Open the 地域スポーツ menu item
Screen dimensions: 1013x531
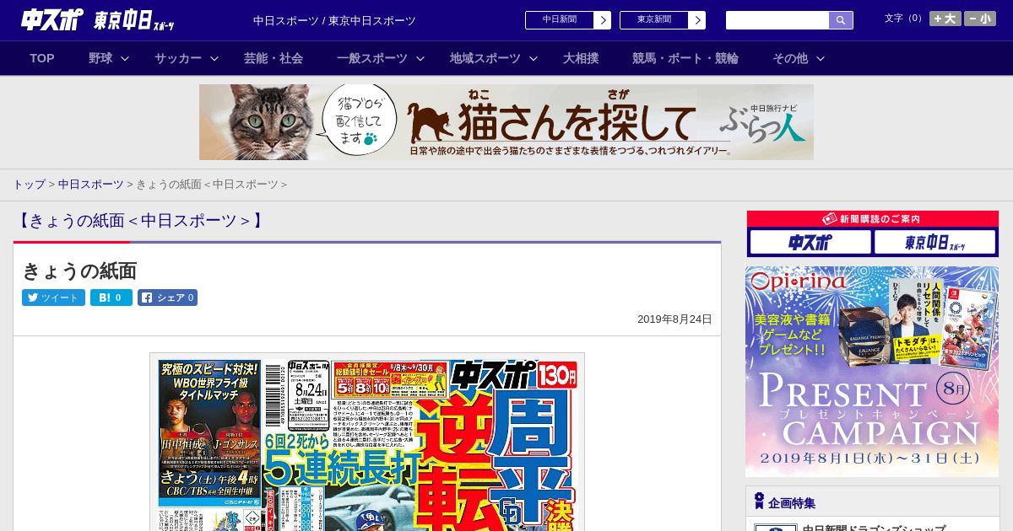click(x=485, y=58)
